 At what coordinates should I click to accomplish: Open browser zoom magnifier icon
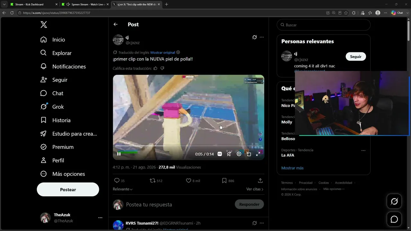(x=334, y=13)
